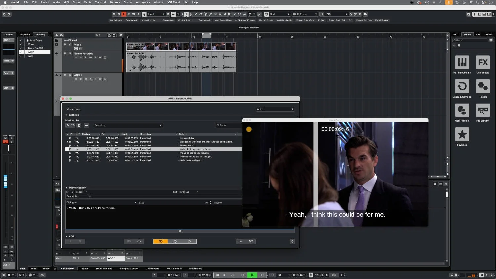496x279 pixels.
Task: Open the Transport menu
Action: [x=101, y=2]
